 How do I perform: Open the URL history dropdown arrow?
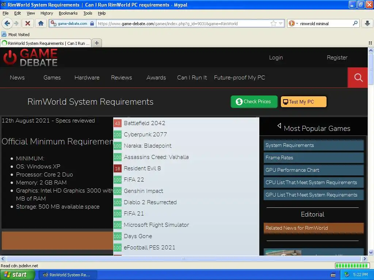point(281,23)
